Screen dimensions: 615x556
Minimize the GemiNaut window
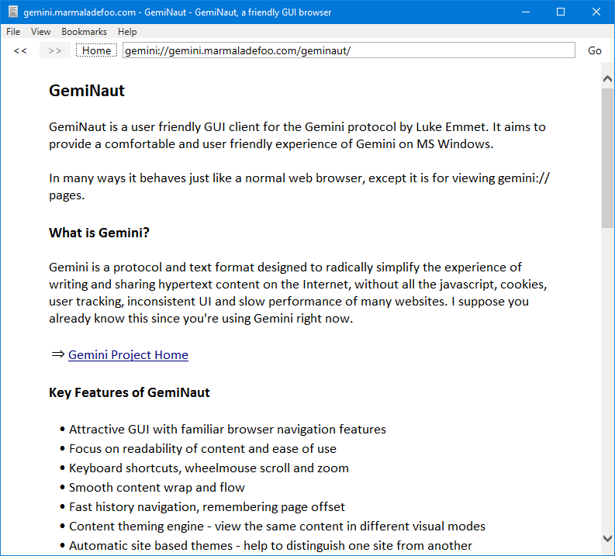526,12
